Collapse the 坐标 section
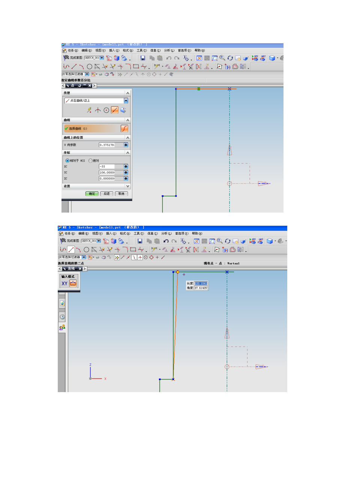The height and width of the screenshot is (489, 345). coord(128,153)
